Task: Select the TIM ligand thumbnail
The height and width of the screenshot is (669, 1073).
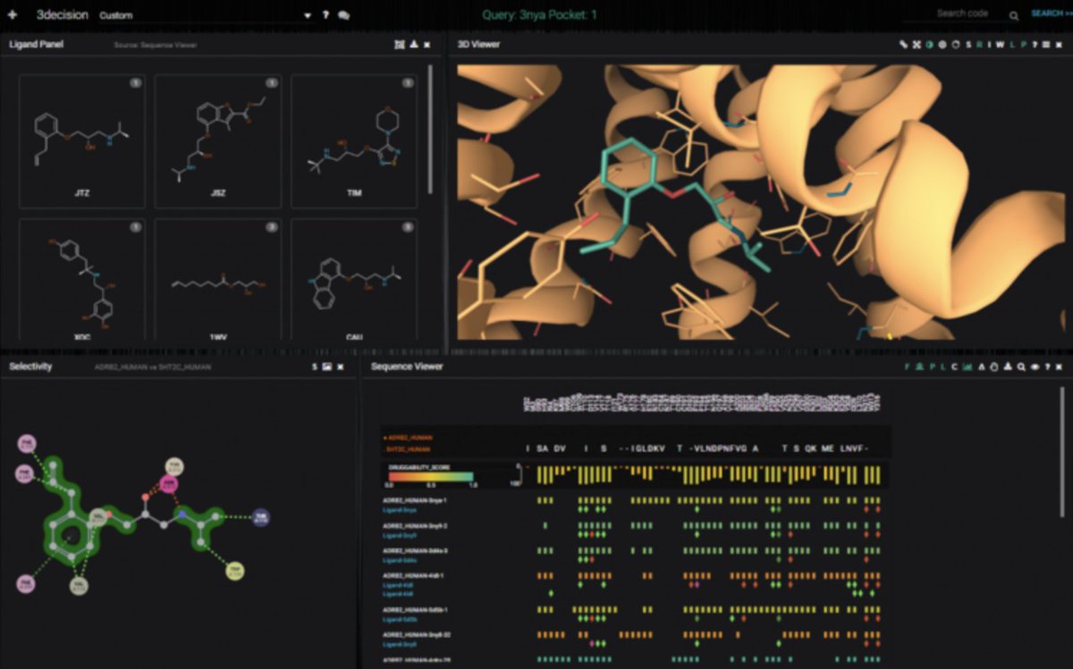Action: tap(353, 141)
